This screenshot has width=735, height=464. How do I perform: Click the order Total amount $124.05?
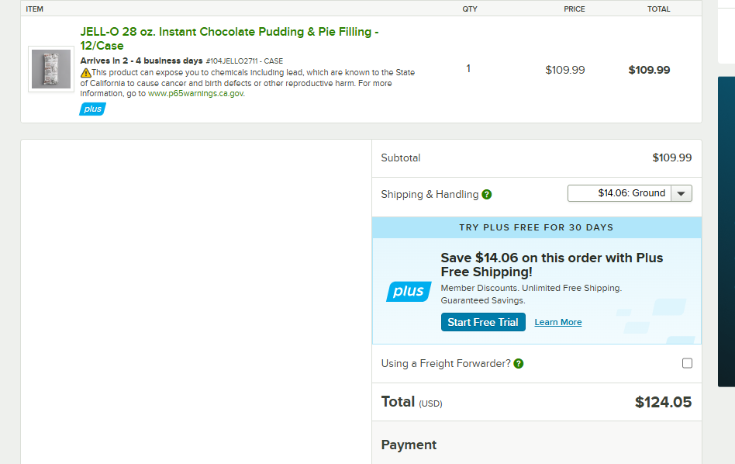[x=663, y=402]
